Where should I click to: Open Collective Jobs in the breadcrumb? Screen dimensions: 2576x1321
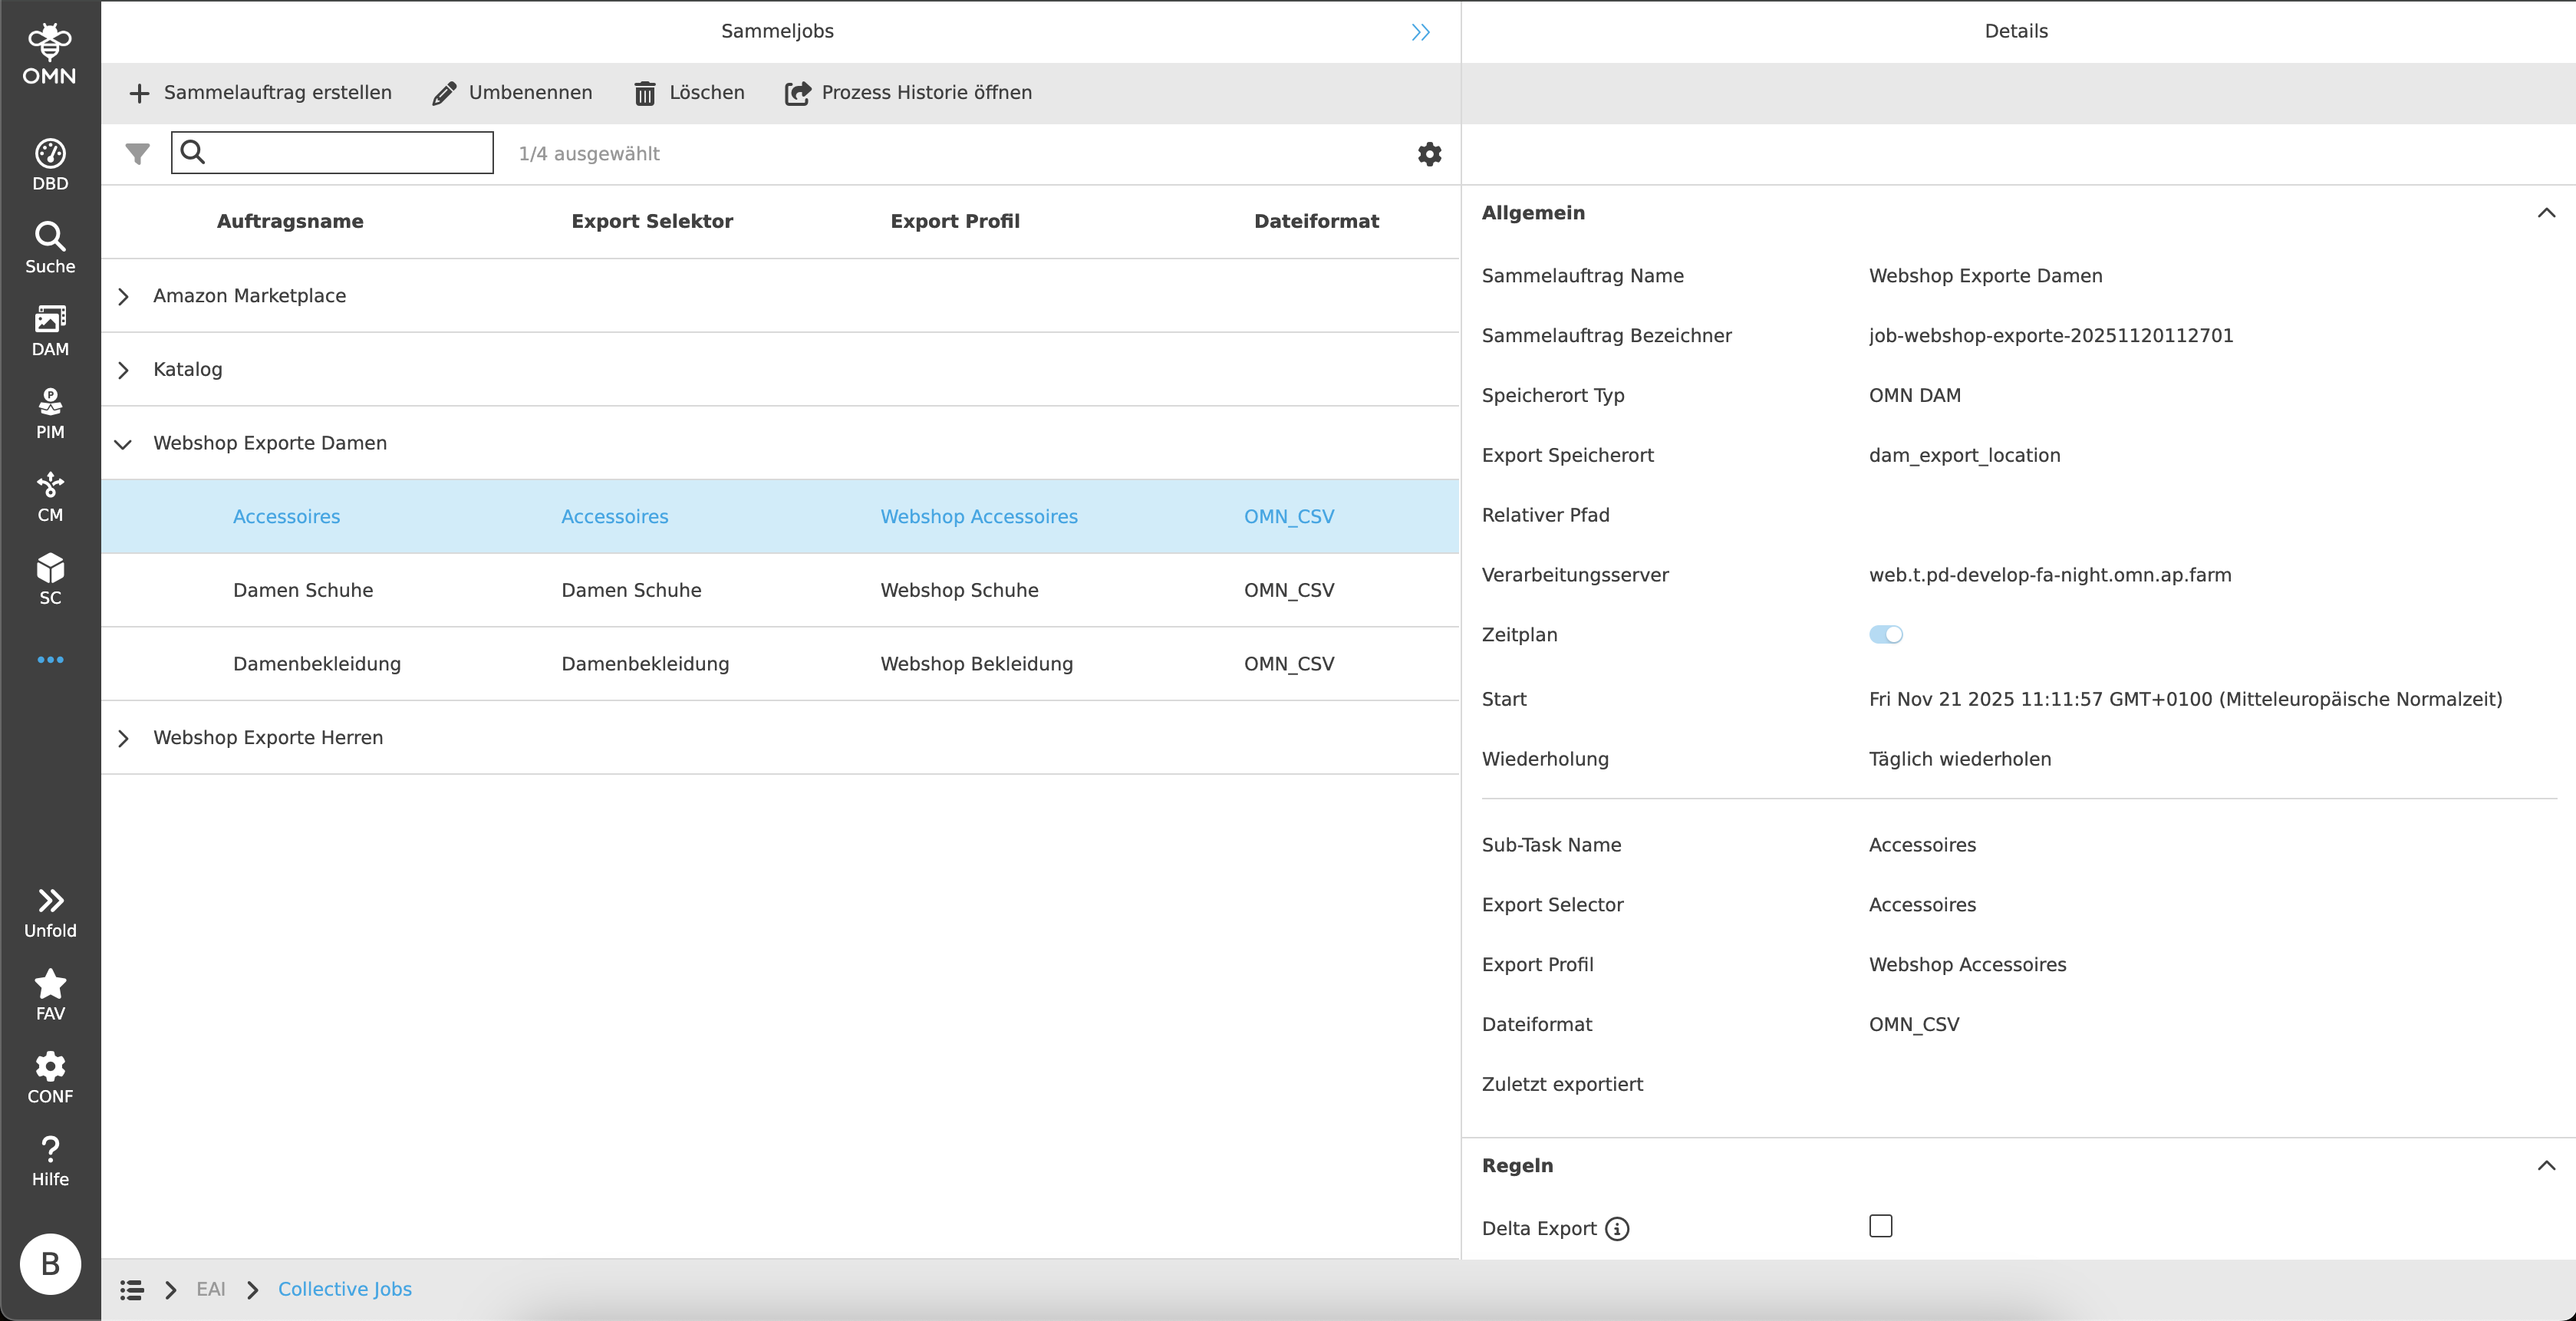coord(345,1289)
